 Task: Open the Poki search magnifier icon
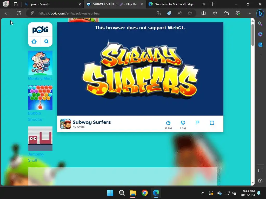pyautogui.click(x=46, y=41)
